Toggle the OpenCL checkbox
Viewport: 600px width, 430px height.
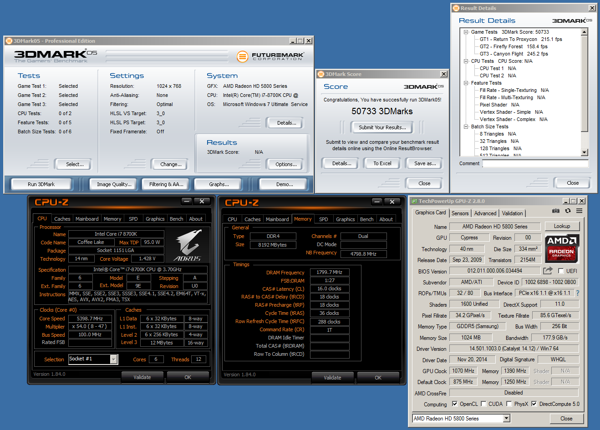[x=455, y=404]
